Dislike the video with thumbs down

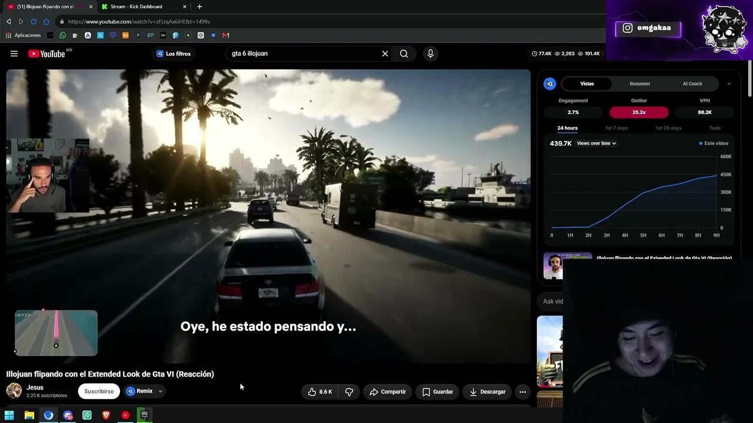click(x=349, y=392)
